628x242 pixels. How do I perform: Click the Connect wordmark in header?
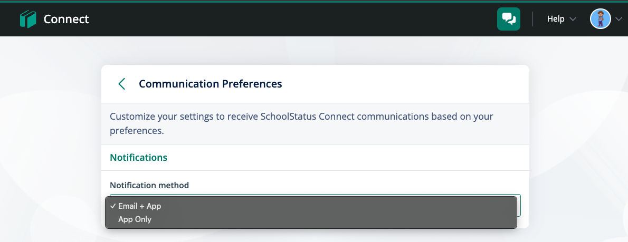click(66, 19)
